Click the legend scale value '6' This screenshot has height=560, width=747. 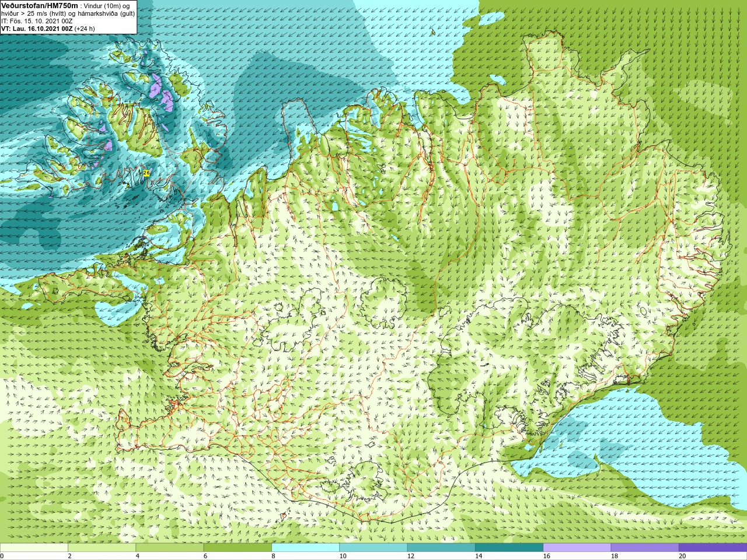(205, 556)
